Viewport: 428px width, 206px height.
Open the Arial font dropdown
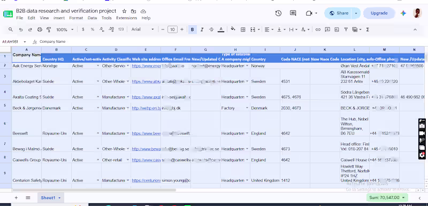[x=143, y=29]
